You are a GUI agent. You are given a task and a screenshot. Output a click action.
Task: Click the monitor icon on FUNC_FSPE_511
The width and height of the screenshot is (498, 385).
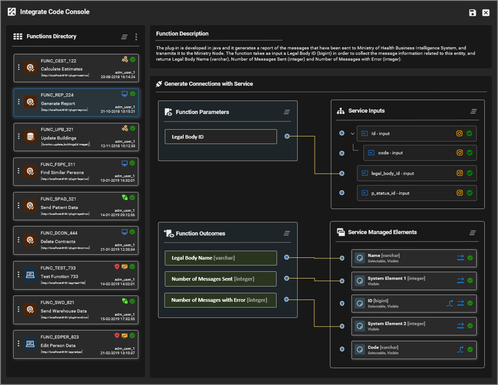tap(125, 163)
